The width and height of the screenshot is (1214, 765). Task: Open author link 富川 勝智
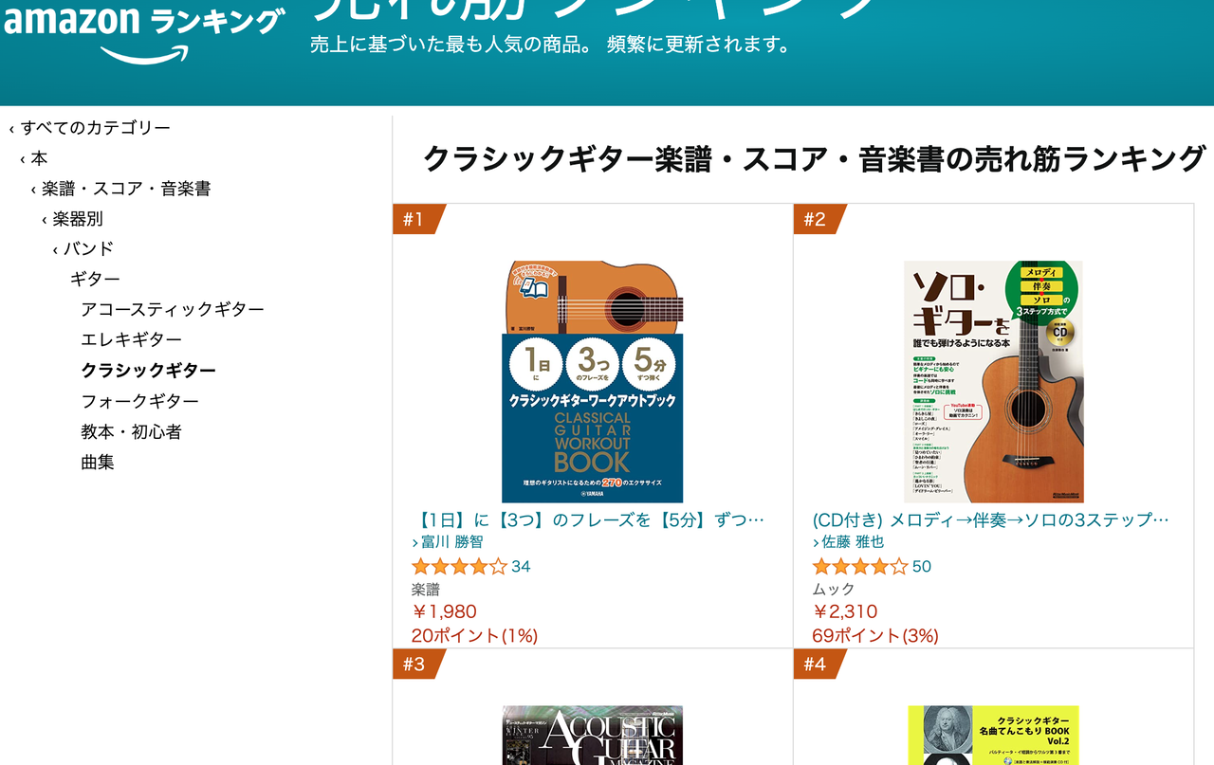[x=448, y=542]
